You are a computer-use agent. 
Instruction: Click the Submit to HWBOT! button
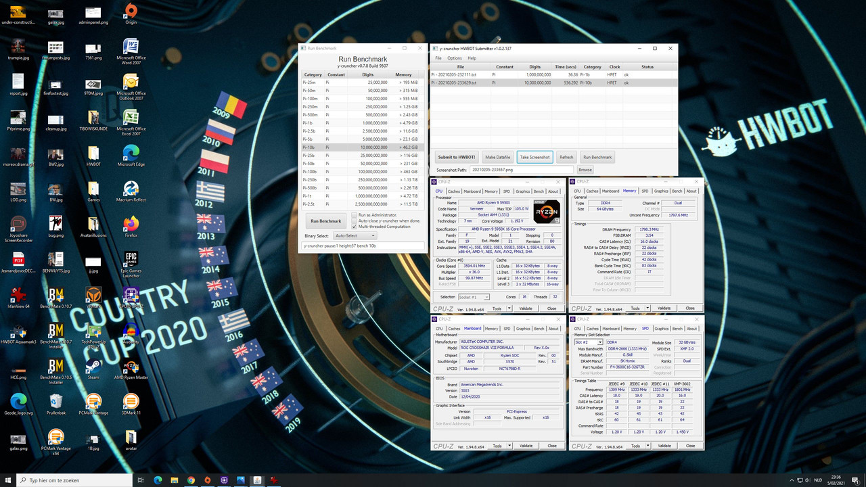tap(456, 157)
